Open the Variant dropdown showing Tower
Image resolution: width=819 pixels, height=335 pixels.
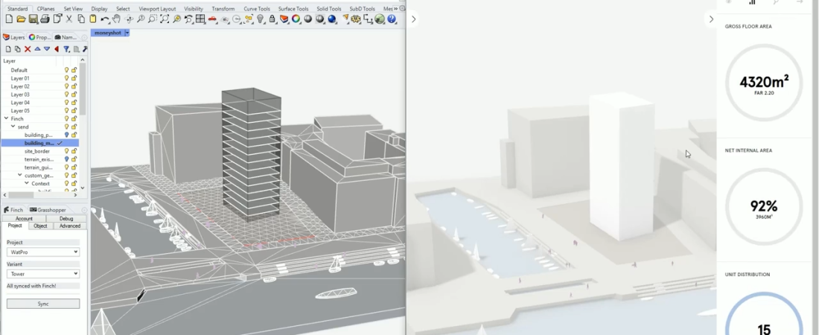click(43, 274)
